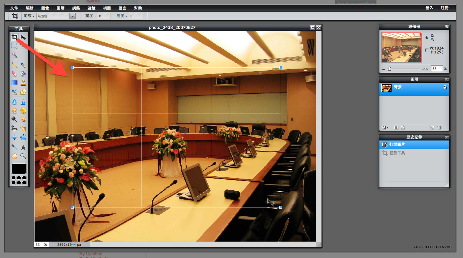Maximize the photo_2438_20070627 document window
This screenshot has width=463, height=258.
(313, 28)
